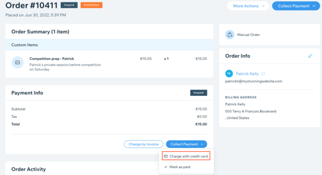Click item description about private session
322x175 pixels.
[x=65, y=67]
